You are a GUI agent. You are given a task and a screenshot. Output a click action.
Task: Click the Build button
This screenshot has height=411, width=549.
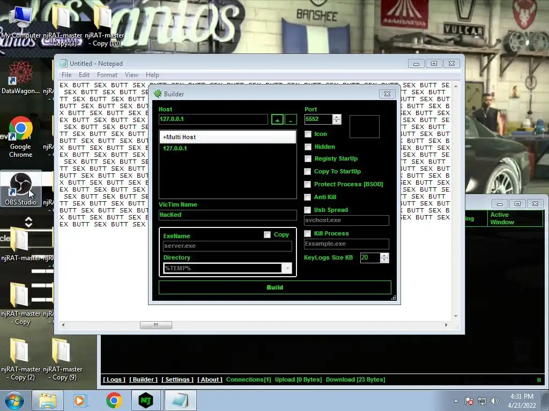click(x=275, y=287)
